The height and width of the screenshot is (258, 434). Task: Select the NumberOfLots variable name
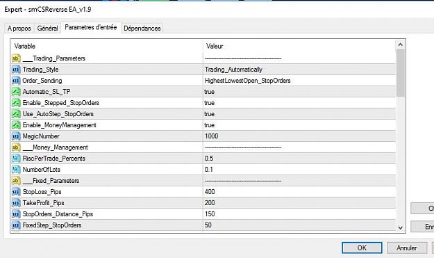point(41,170)
